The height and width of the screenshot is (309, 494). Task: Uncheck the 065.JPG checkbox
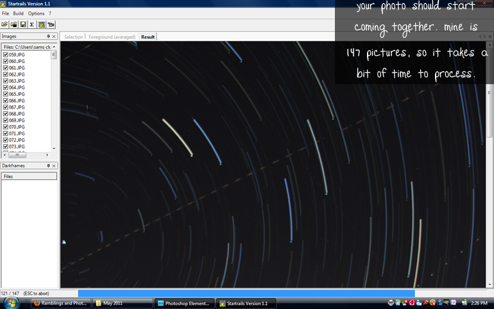[5, 94]
